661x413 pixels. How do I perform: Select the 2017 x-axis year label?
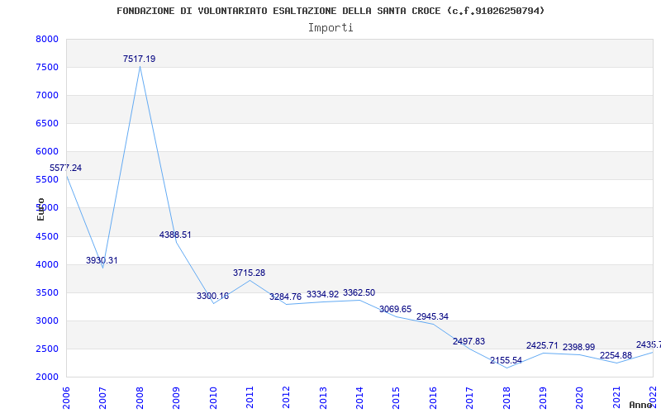[469, 397]
